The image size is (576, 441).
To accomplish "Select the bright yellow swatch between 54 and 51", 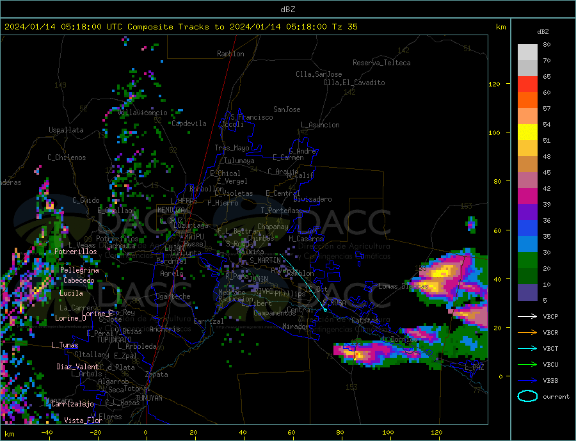I will pyautogui.click(x=527, y=132).
